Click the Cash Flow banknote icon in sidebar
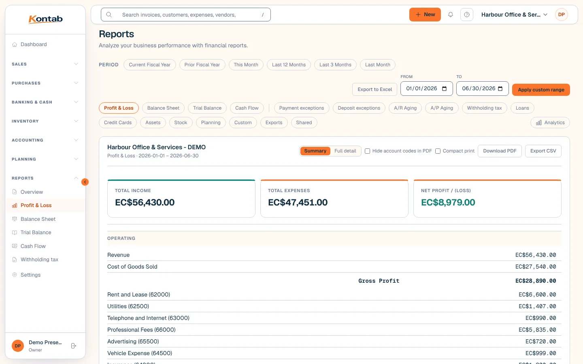This screenshot has width=583, height=364. [x=15, y=246]
